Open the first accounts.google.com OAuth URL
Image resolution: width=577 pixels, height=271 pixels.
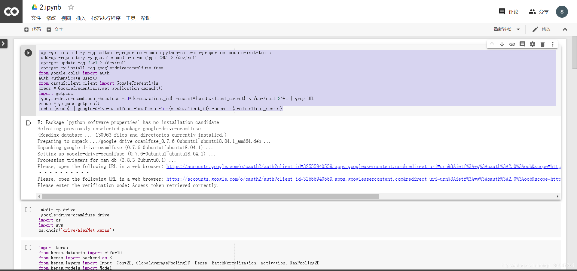(363, 167)
